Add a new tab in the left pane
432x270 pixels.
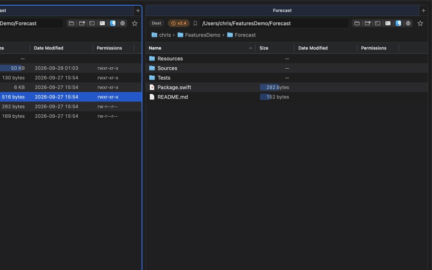138,11
